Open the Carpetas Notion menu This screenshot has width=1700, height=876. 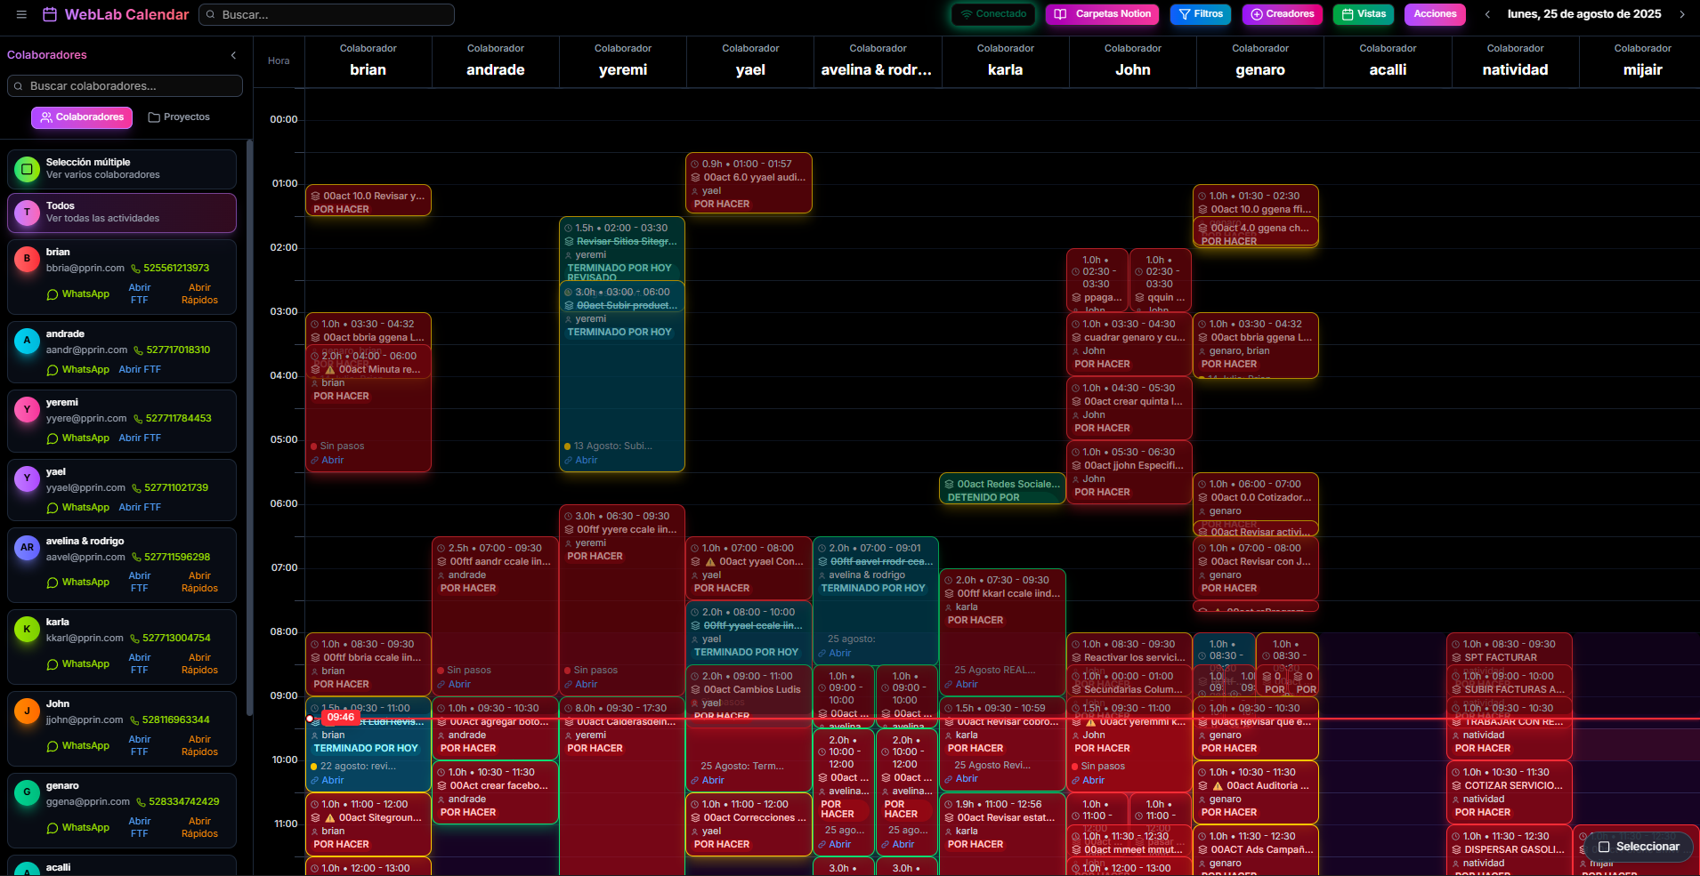tap(1103, 14)
